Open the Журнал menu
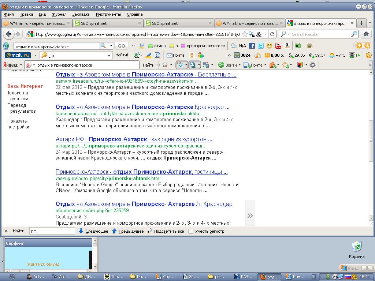This screenshot has width=375, height=281. (x=59, y=14)
